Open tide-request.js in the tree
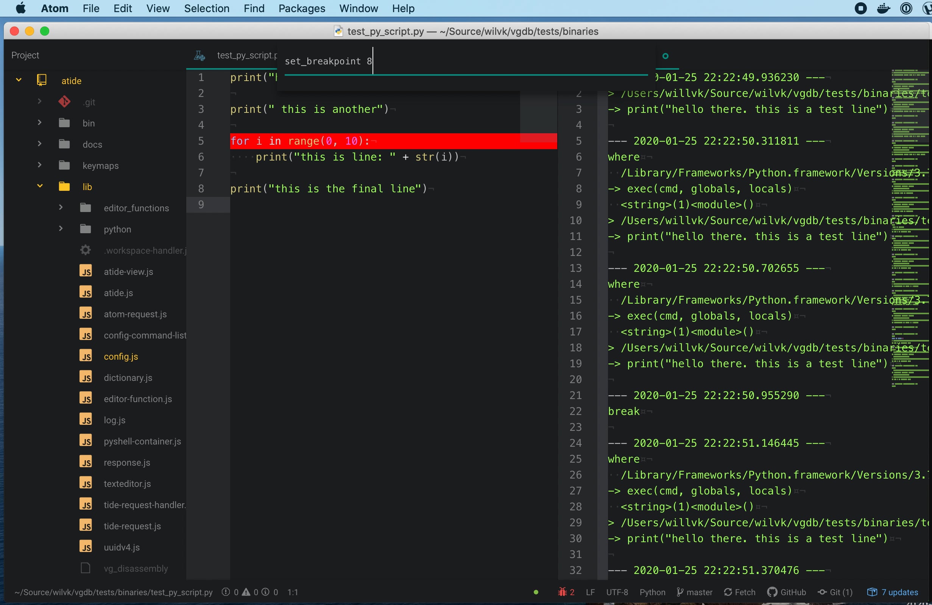 tap(132, 526)
